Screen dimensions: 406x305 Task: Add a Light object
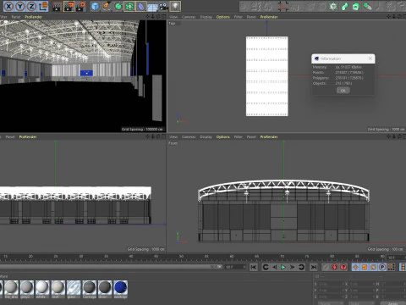(x=175, y=6)
